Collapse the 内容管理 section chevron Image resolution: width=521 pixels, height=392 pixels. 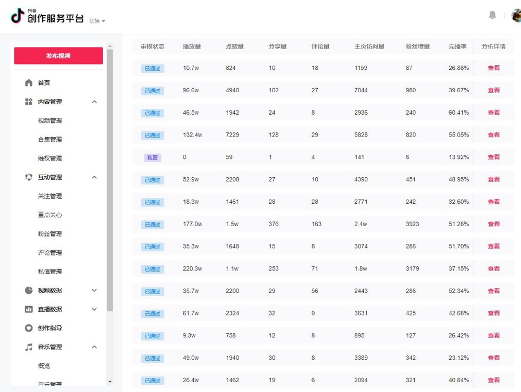tap(94, 102)
